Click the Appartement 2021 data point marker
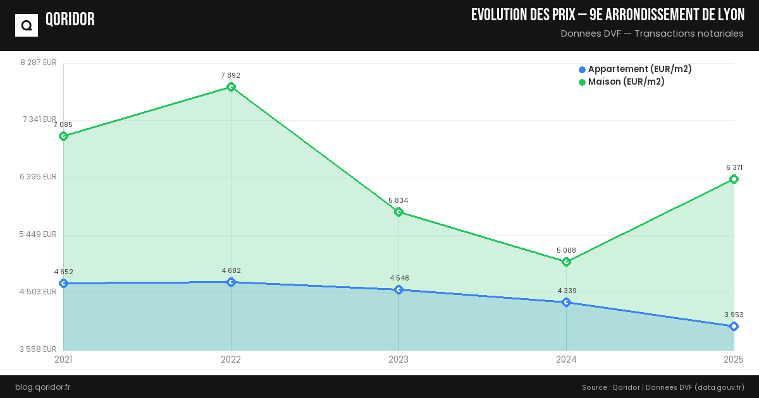759x398 pixels. point(63,284)
